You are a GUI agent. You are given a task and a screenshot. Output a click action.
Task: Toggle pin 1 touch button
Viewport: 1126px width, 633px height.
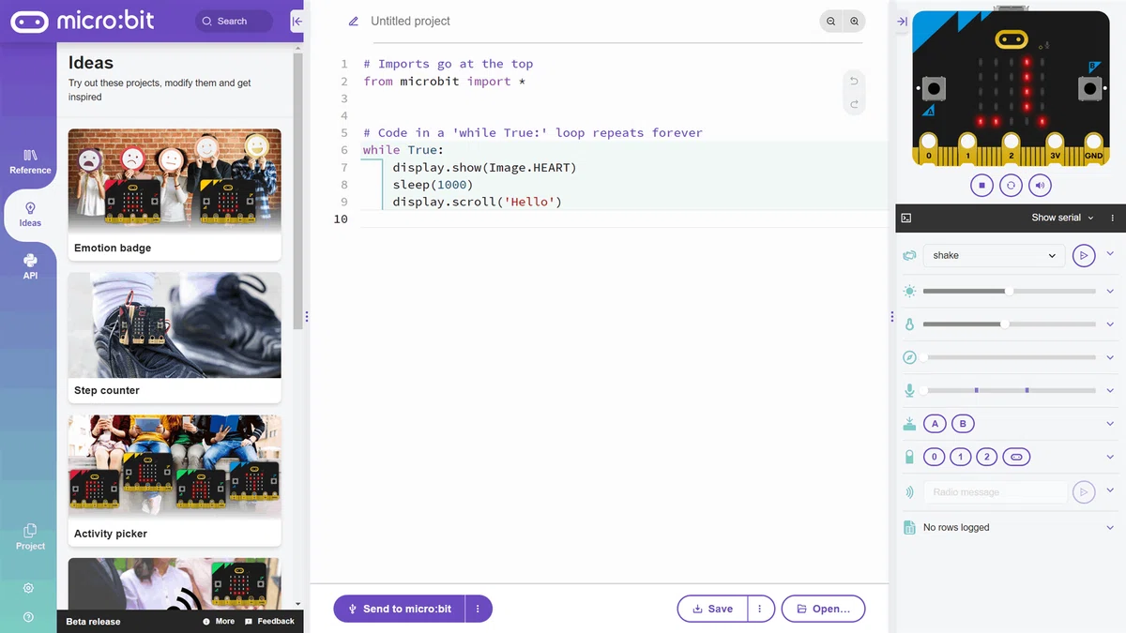point(960,457)
